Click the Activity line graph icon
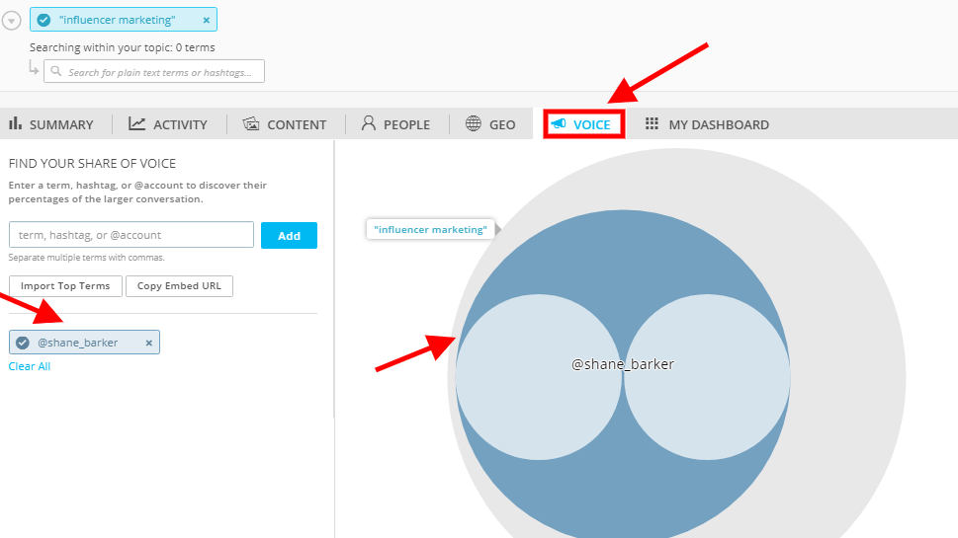Image resolution: width=958 pixels, height=538 pixels. (137, 124)
